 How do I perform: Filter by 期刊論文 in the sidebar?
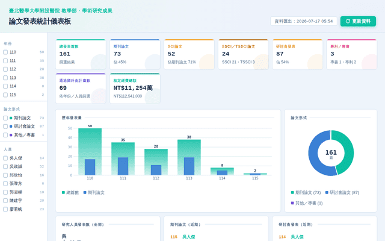(5, 118)
